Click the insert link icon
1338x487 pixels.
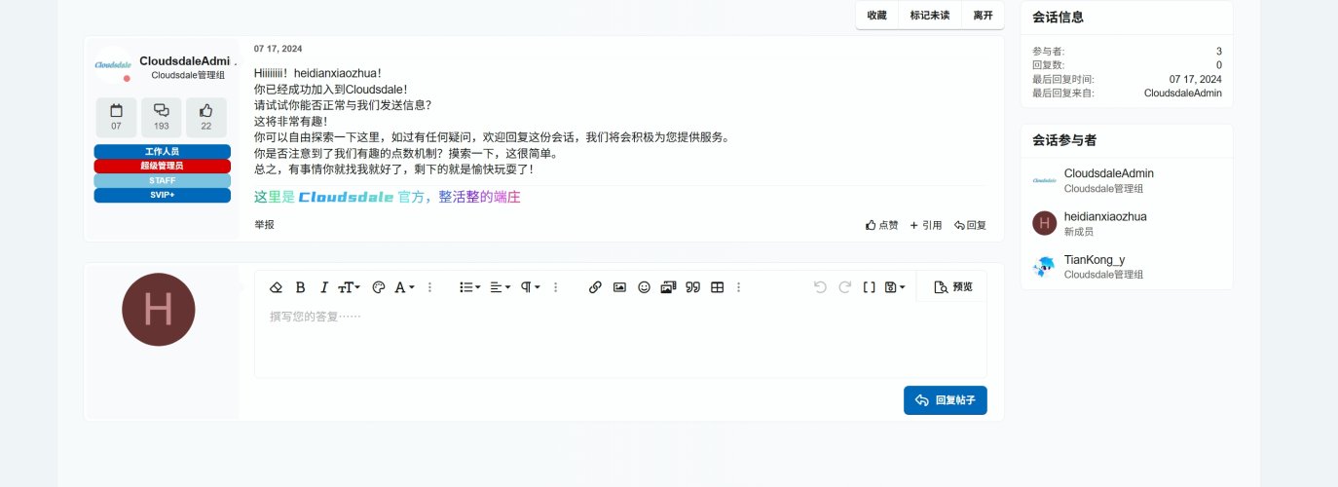[595, 287]
